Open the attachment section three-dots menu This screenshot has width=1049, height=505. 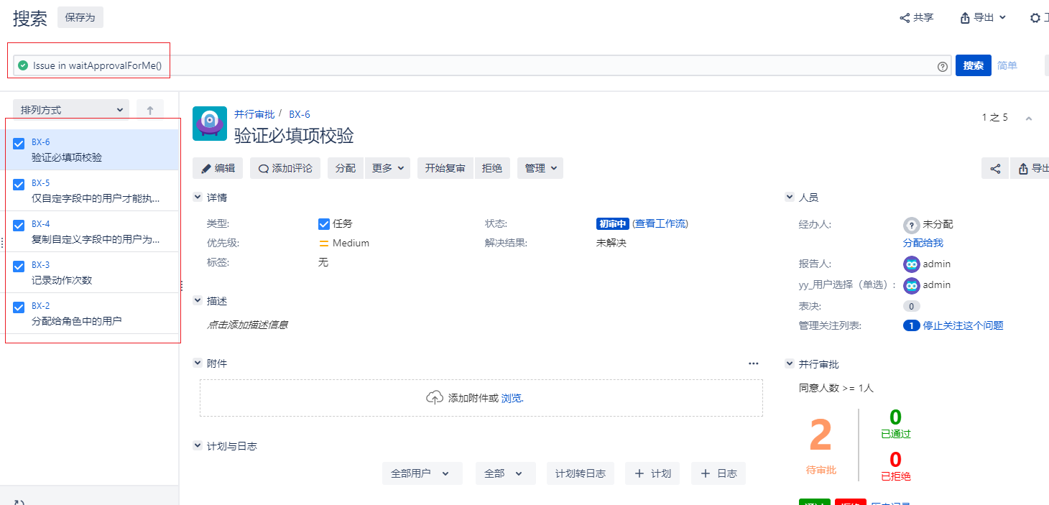(x=753, y=363)
